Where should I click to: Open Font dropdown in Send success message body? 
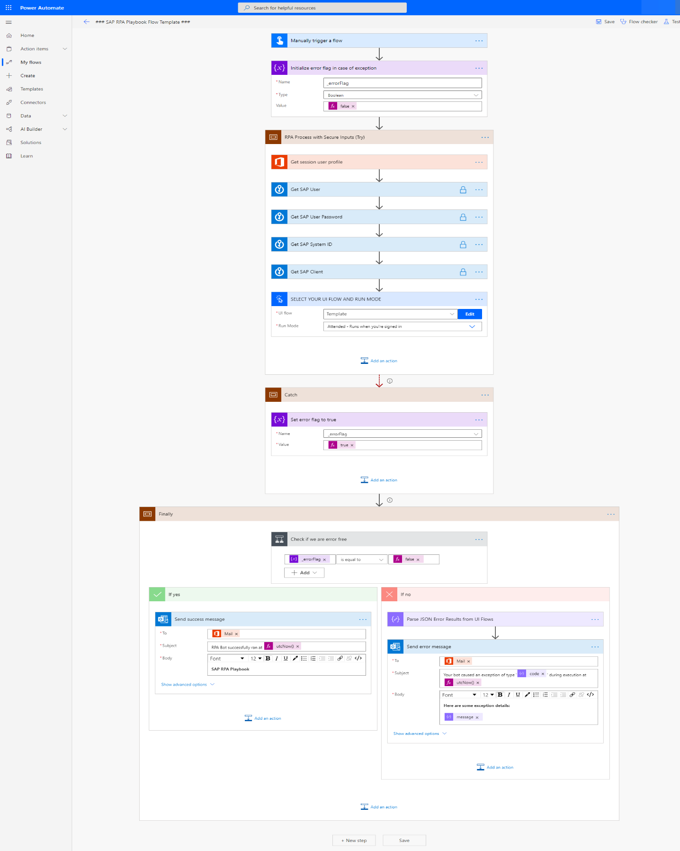227,659
